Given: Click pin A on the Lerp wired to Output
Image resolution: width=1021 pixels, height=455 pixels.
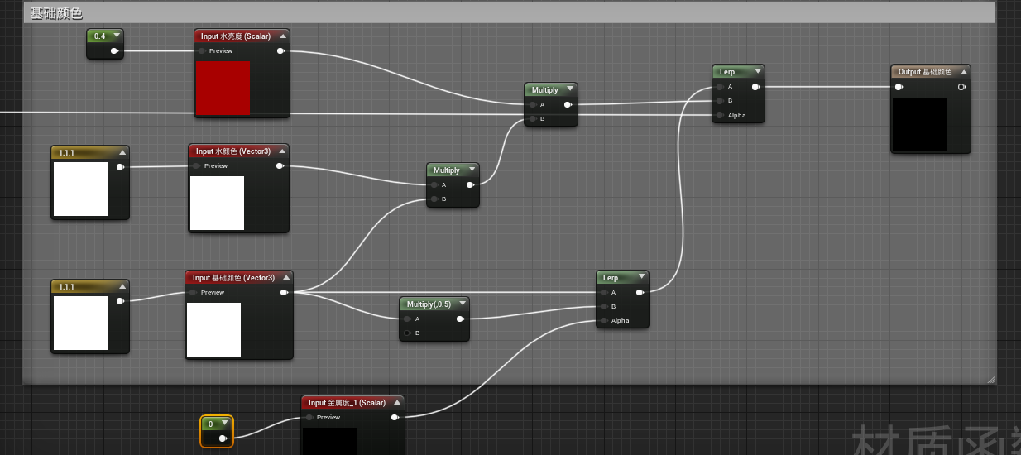Looking at the screenshot, I should pos(720,86).
